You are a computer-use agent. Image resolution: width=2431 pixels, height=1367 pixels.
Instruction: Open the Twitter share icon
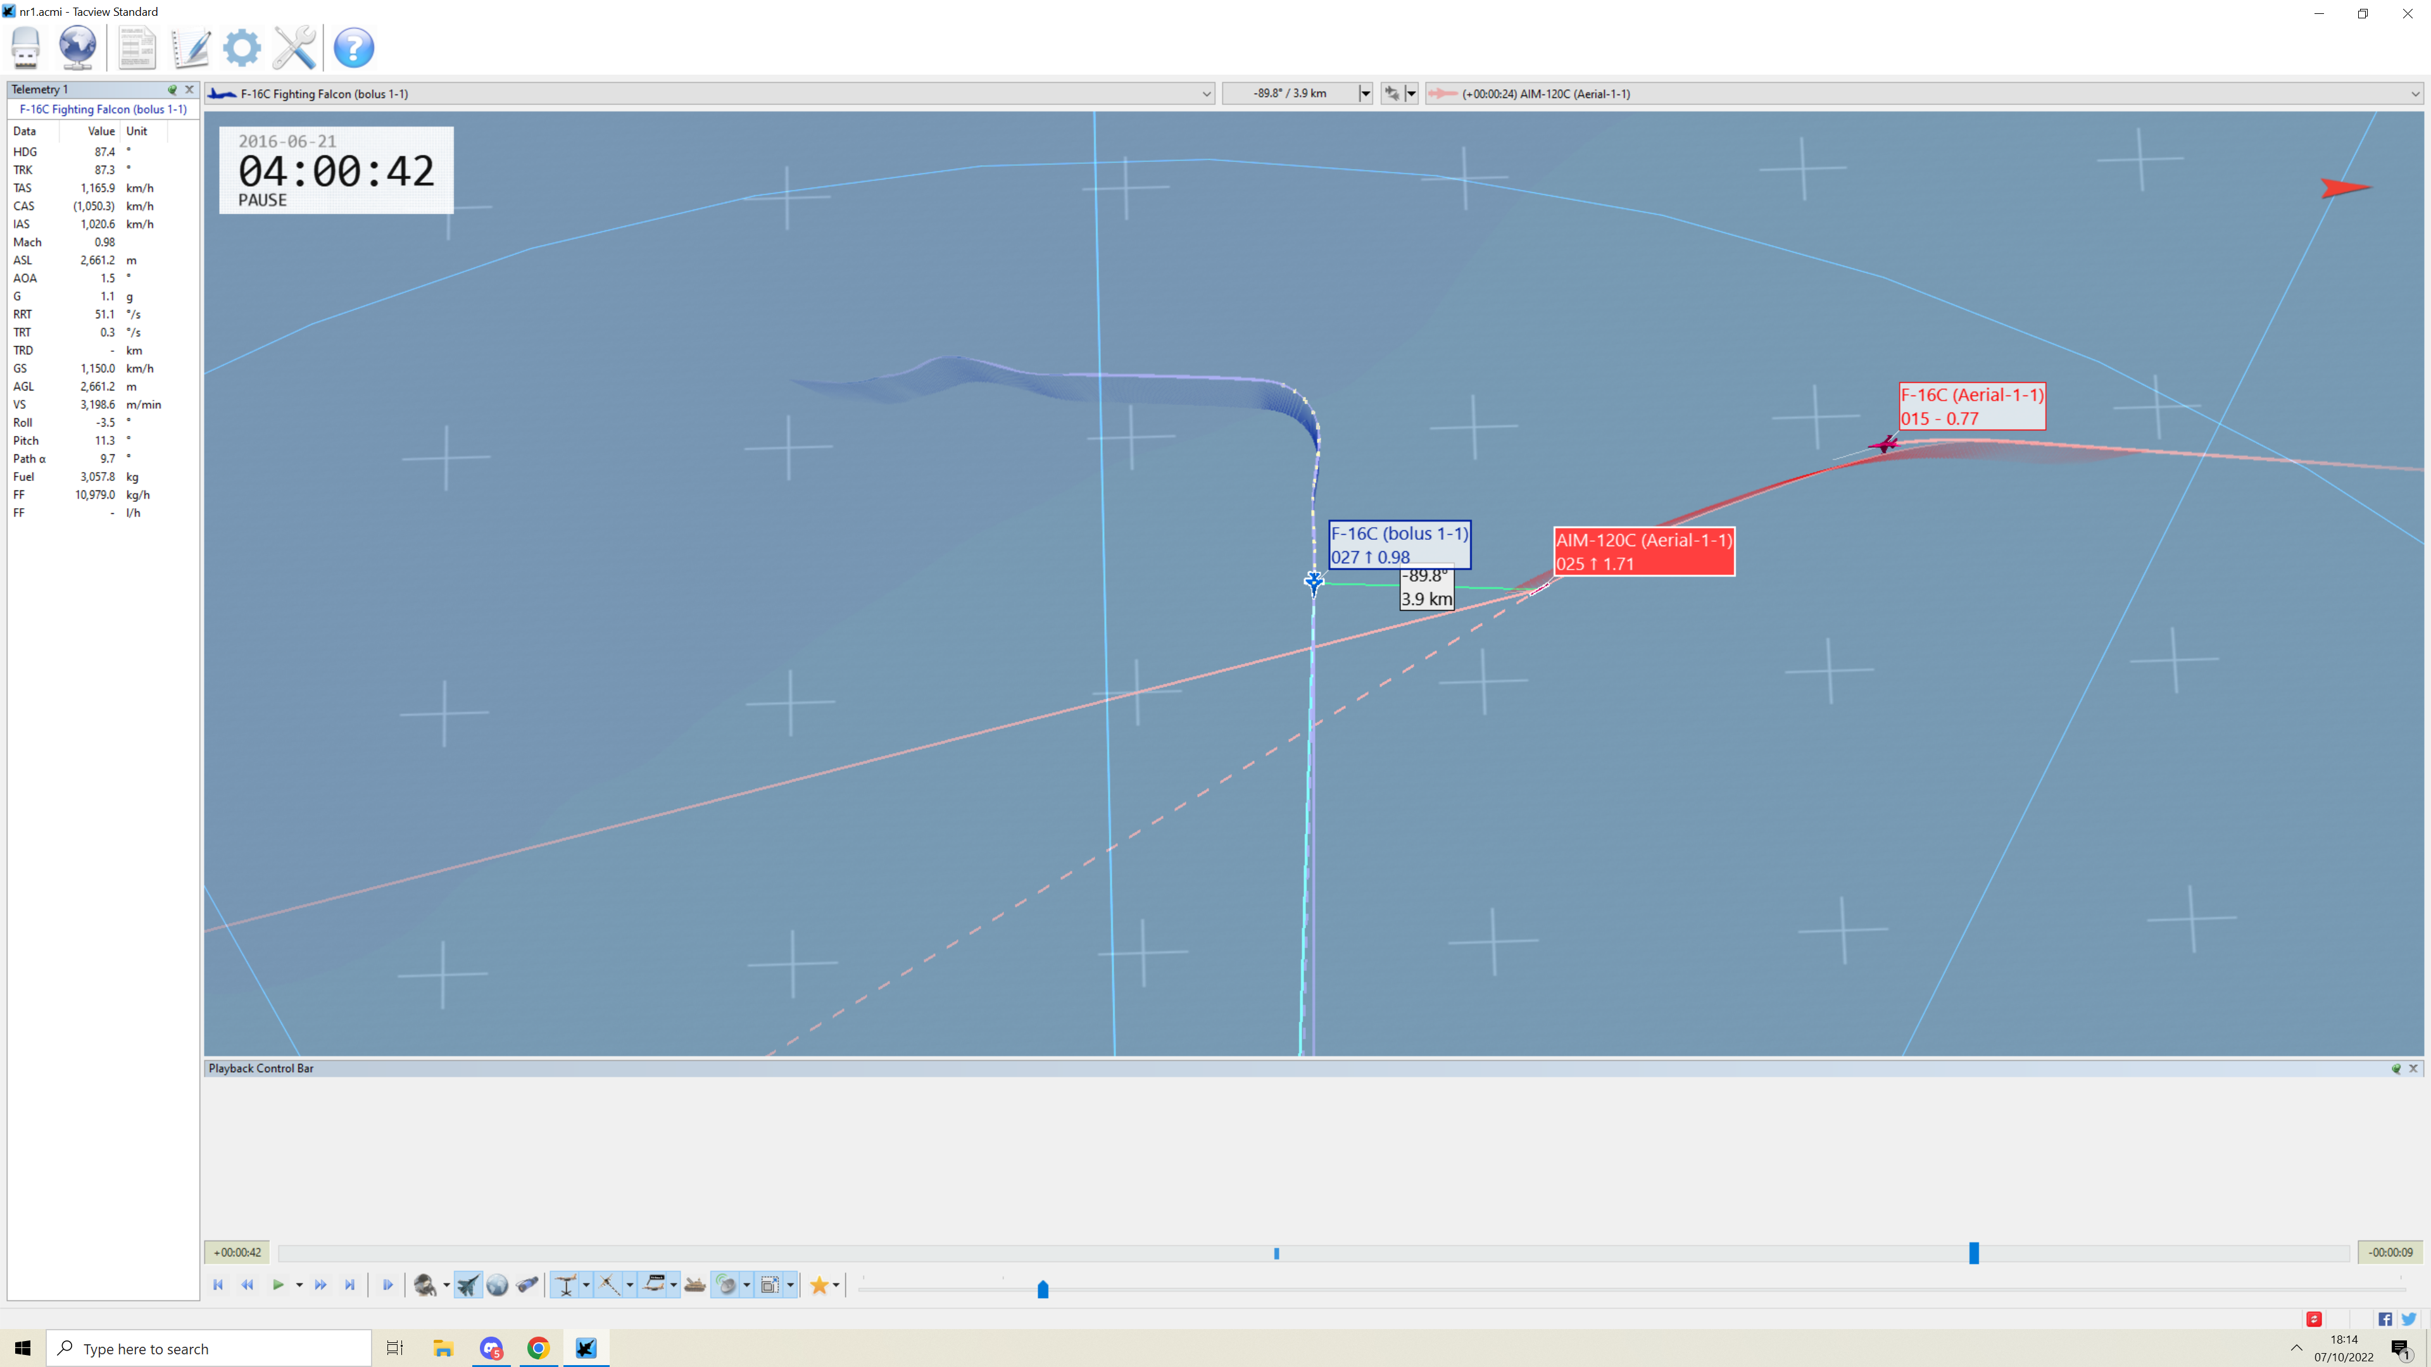point(2408,1319)
